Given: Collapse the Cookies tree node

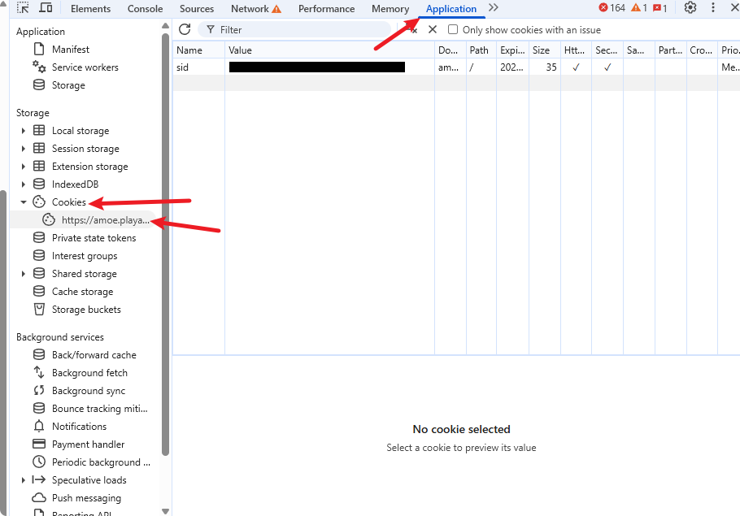Looking at the screenshot, I should pos(24,202).
